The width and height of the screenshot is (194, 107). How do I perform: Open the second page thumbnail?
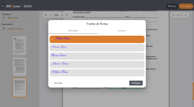click(19, 67)
